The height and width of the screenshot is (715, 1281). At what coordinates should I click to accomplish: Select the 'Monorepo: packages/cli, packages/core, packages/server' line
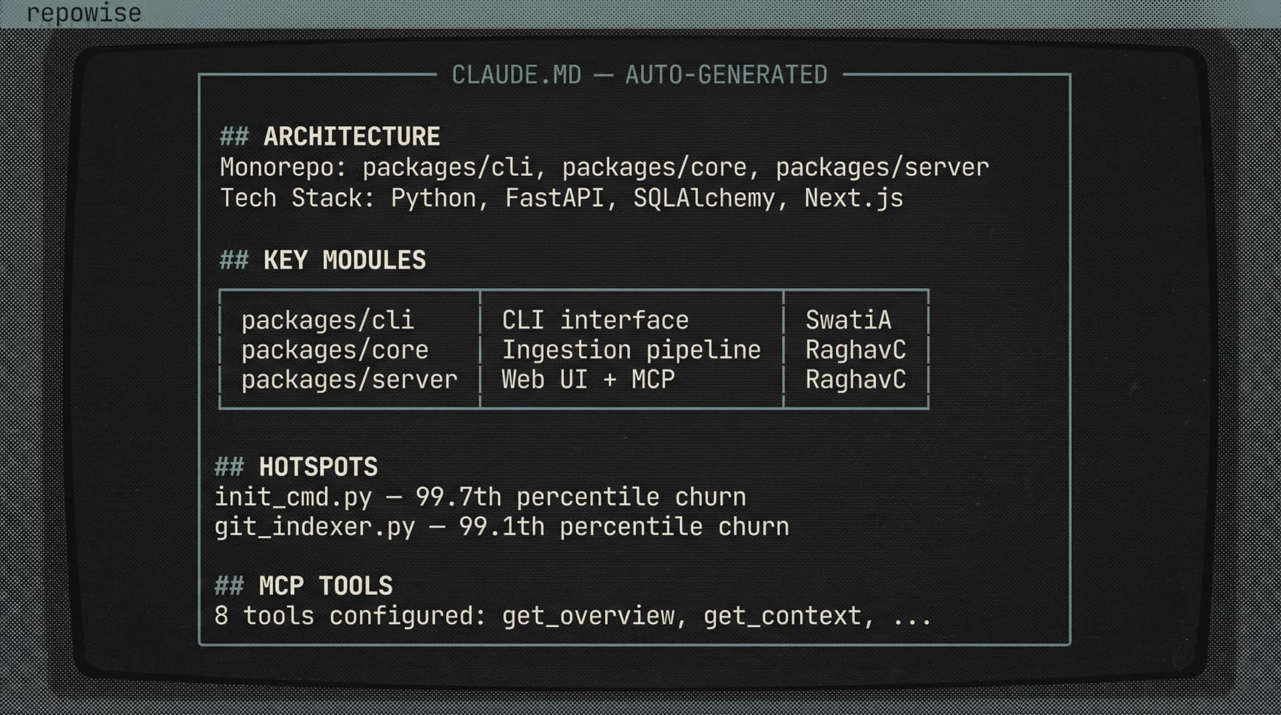click(604, 167)
